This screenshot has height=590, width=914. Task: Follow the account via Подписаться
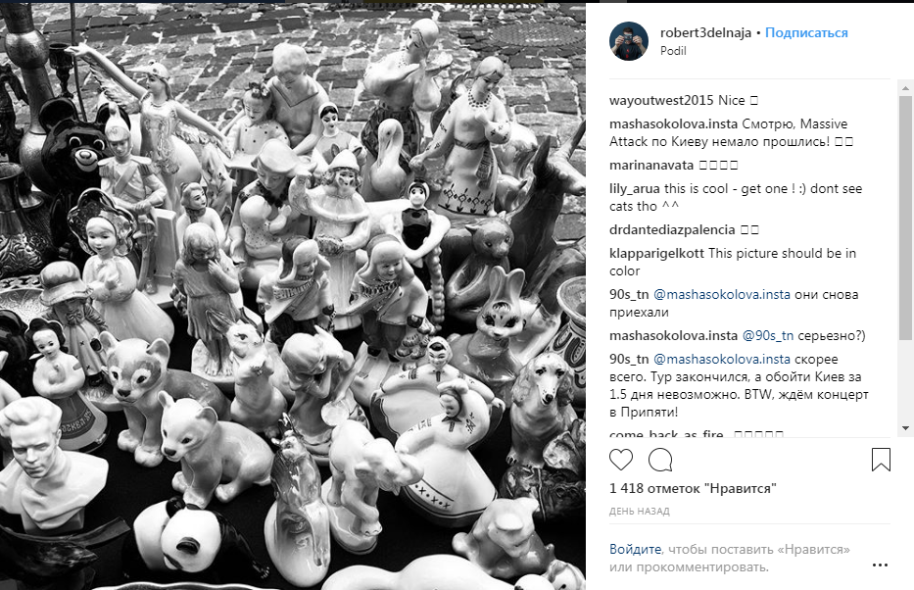pyautogui.click(x=806, y=32)
